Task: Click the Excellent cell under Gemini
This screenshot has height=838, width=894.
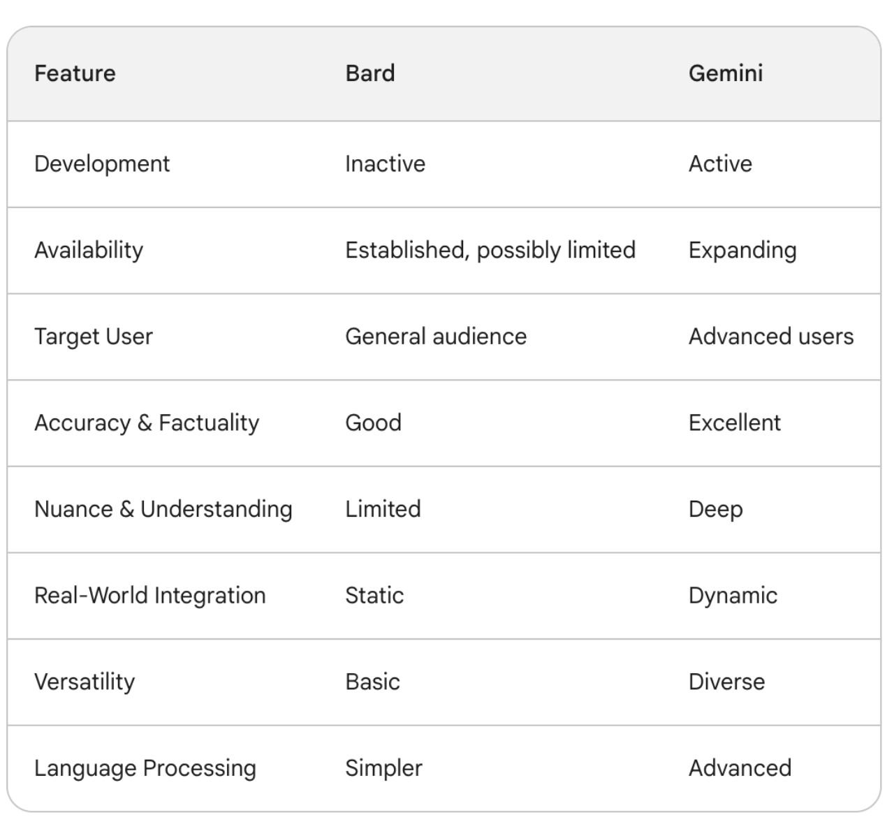Action: tap(735, 422)
